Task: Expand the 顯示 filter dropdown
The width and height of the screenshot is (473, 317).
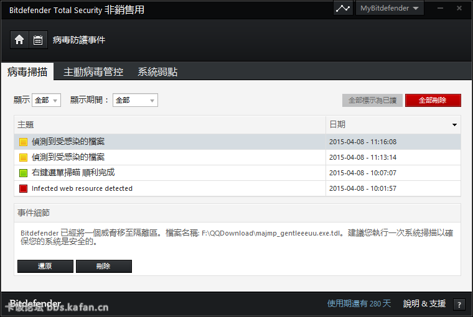Action: [46, 100]
